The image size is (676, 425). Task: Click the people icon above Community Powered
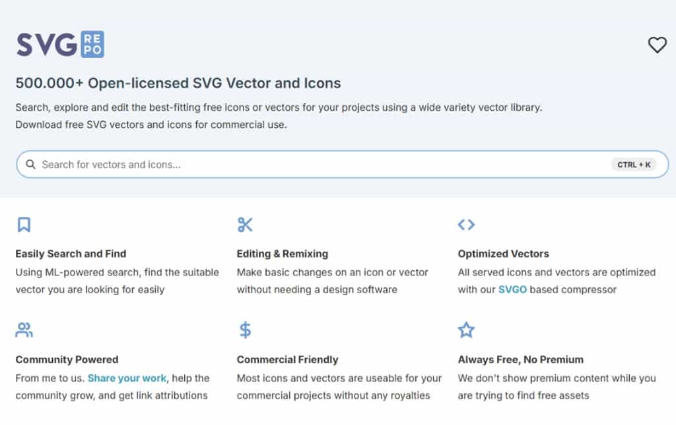click(24, 330)
